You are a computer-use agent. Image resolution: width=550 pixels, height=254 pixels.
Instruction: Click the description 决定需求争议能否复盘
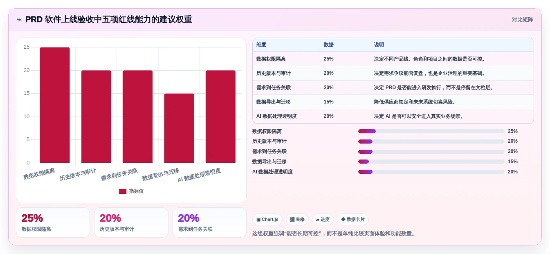click(430, 73)
